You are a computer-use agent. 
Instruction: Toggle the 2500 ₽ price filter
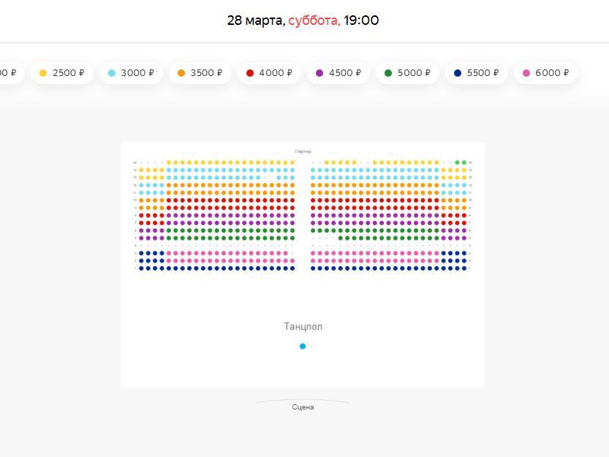click(x=62, y=73)
